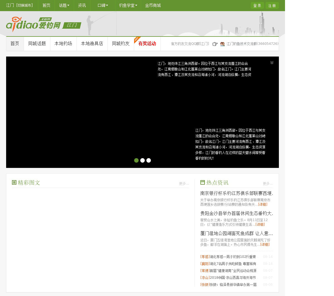Open the 本地钓场 tab
This screenshot has height=296, width=334.
(63, 44)
